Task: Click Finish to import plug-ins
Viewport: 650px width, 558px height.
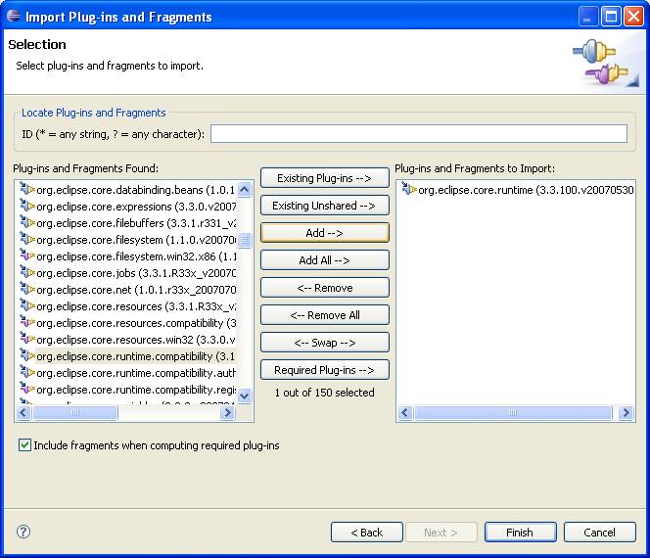Action: [520, 533]
